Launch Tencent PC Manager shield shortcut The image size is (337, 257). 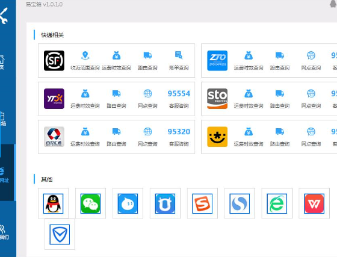[x=60, y=235]
